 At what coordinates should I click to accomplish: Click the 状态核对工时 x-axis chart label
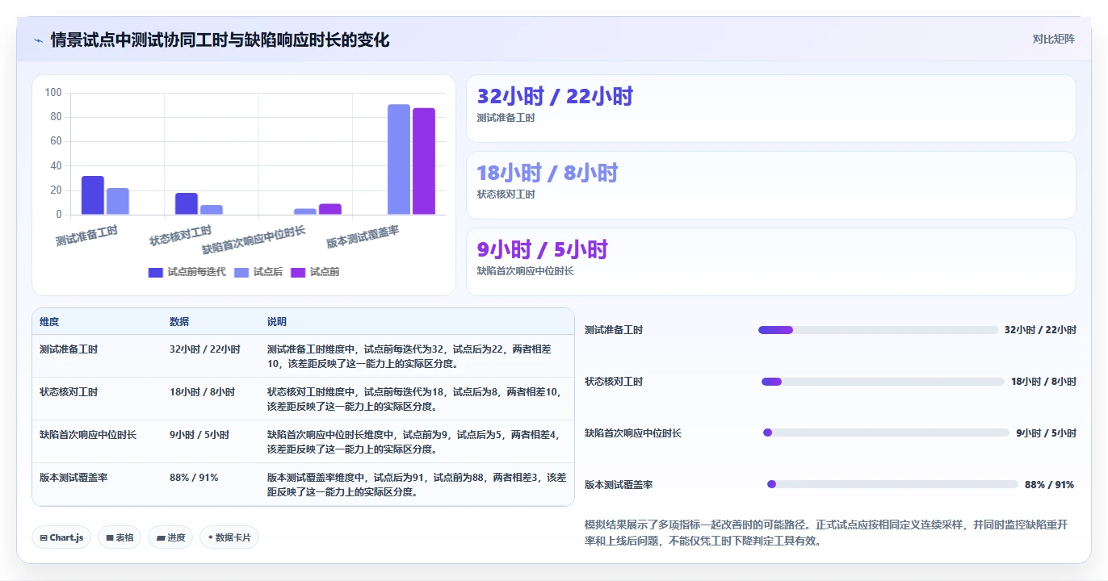181,236
